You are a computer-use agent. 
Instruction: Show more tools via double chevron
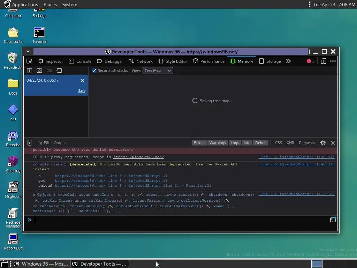tap(288, 61)
